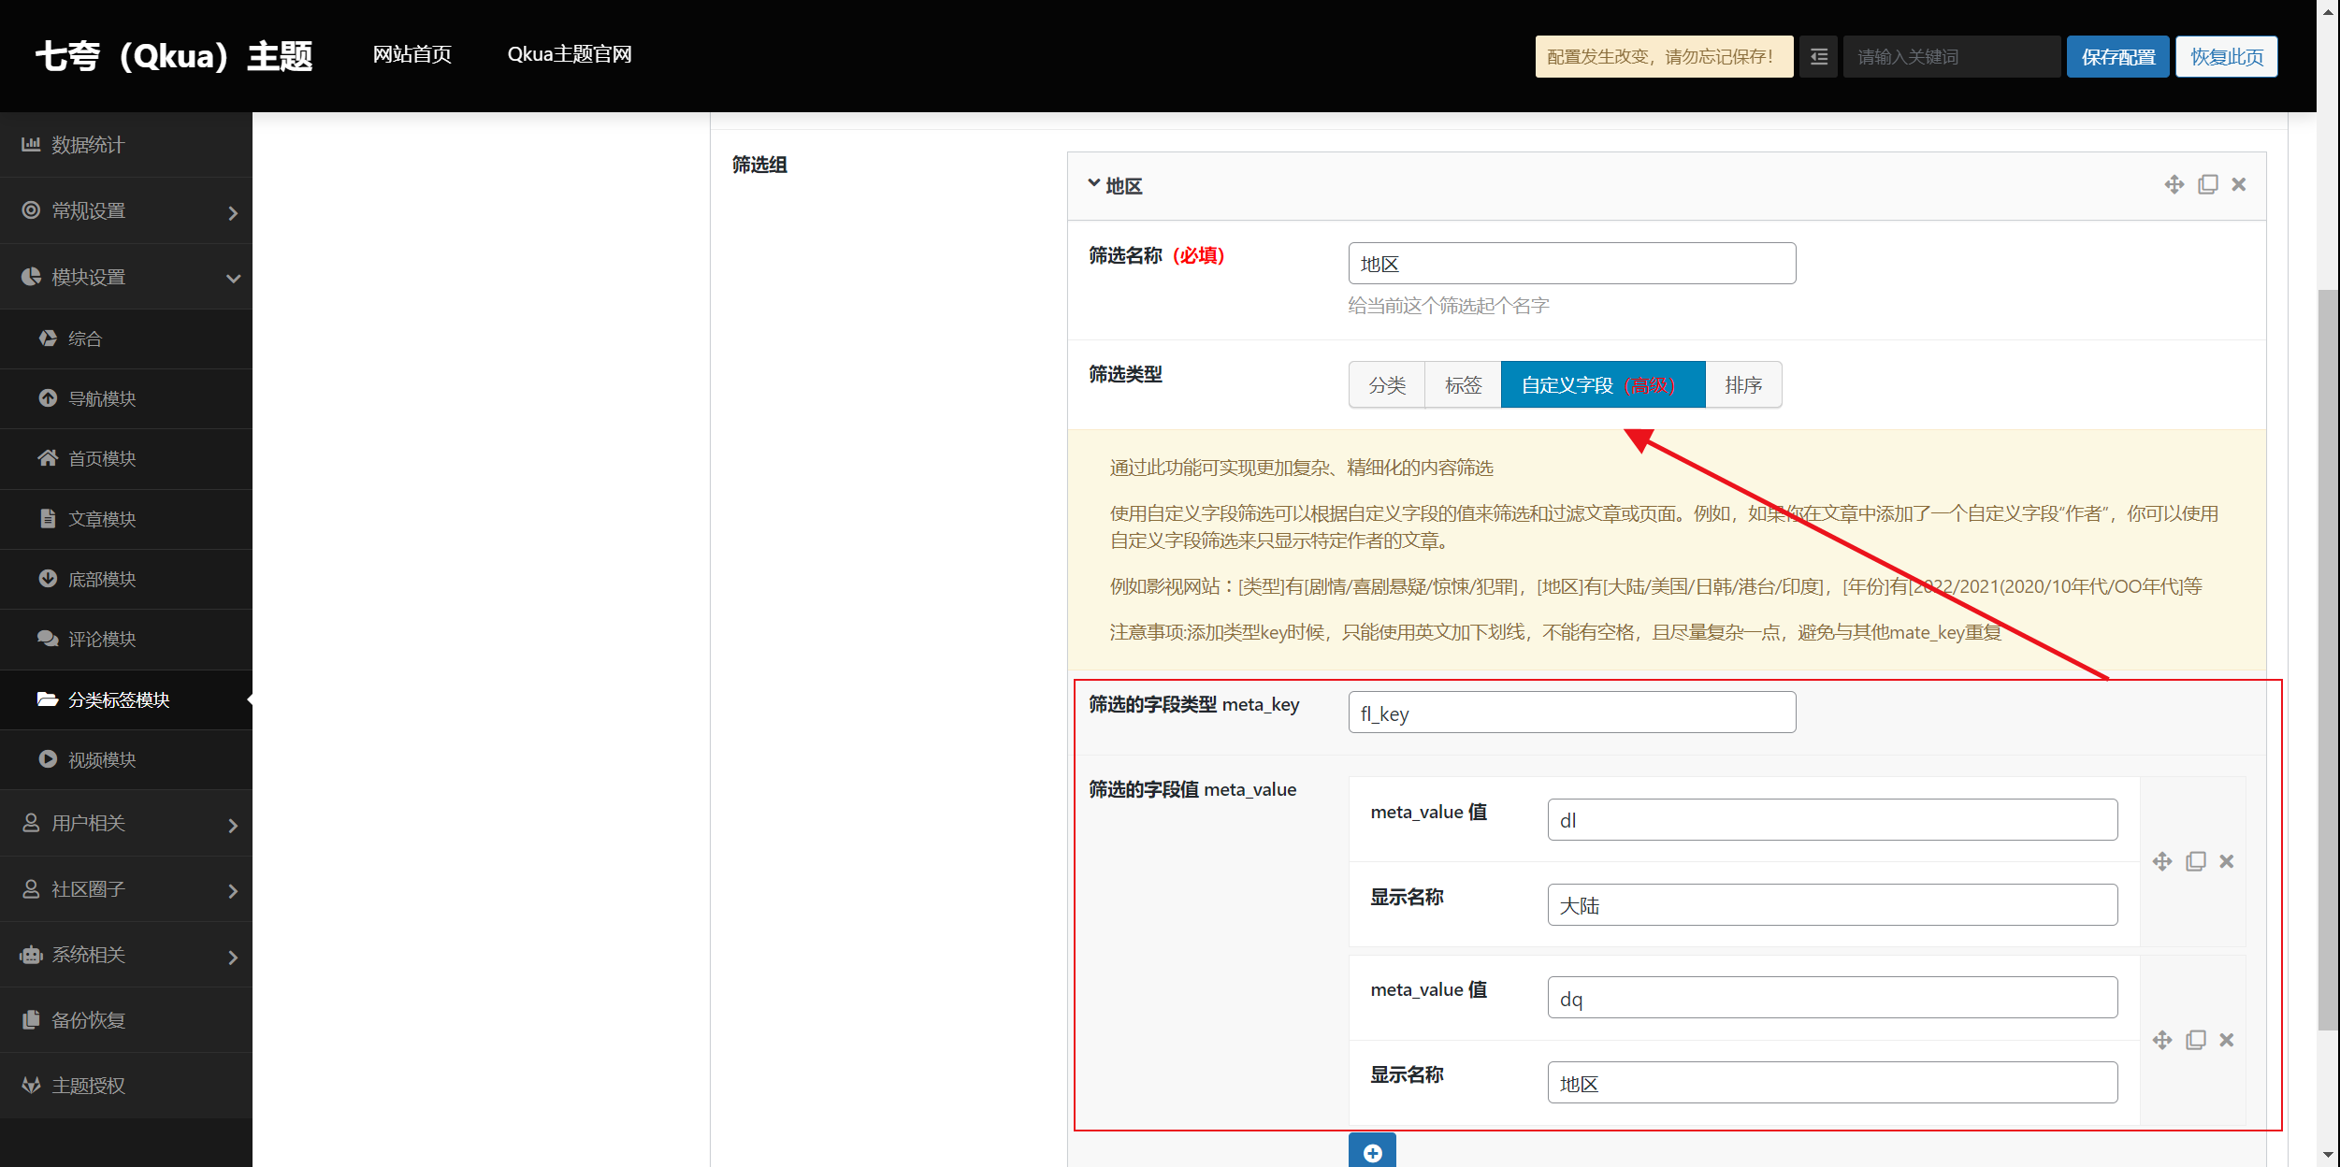Open 主题授权 sidebar item
Viewport: 2340px width, 1167px height.
(126, 1085)
